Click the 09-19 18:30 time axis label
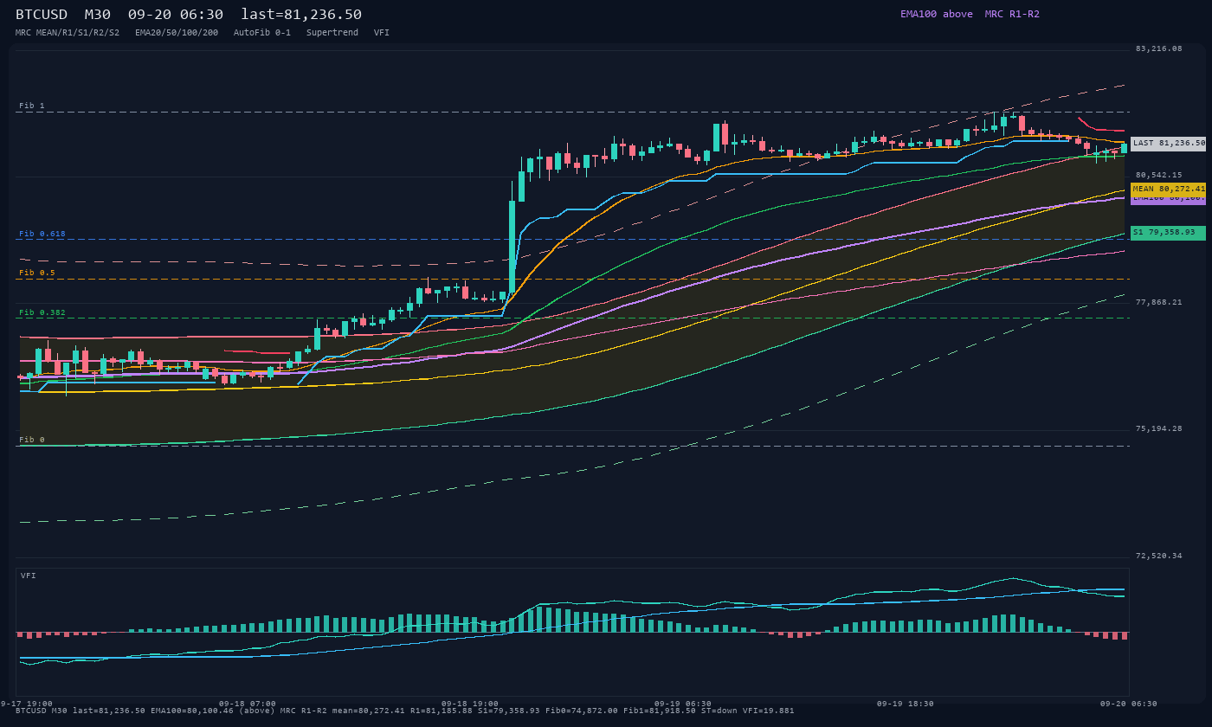 point(906,704)
